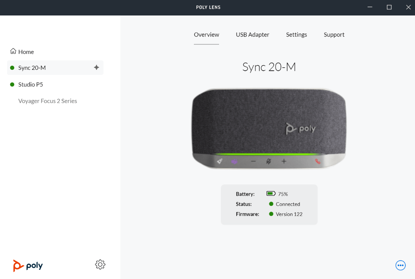The image size is (415, 279).
Task: Click the battery level icon
Action: (271, 194)
